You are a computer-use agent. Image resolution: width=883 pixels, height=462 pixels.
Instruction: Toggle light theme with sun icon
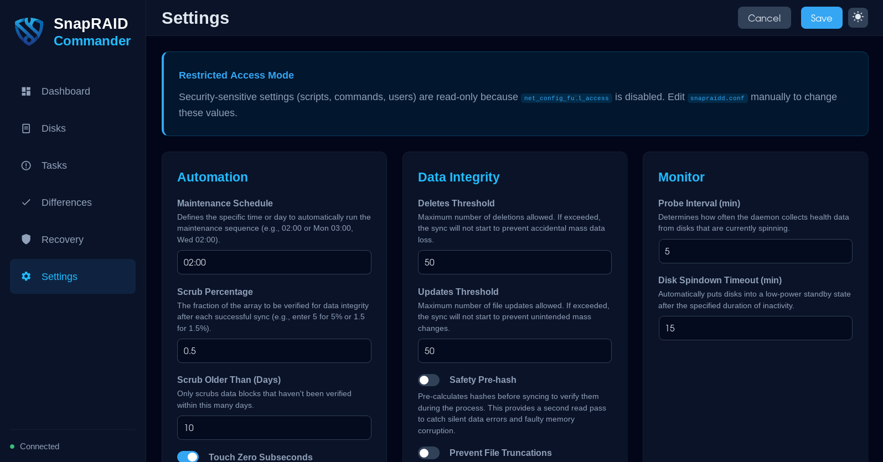[858, 17]
